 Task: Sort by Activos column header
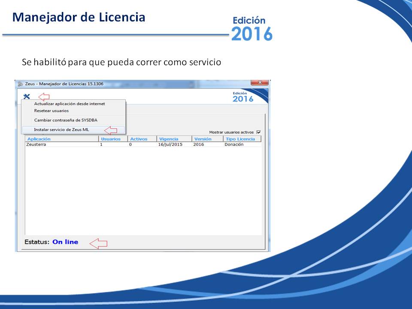point(142,139)
